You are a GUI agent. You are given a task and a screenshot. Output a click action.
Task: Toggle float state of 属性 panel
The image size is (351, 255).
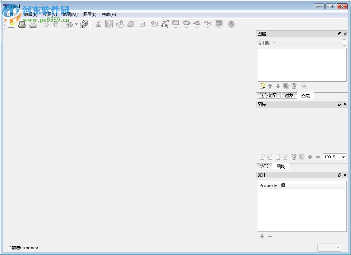tap(340, 175)
